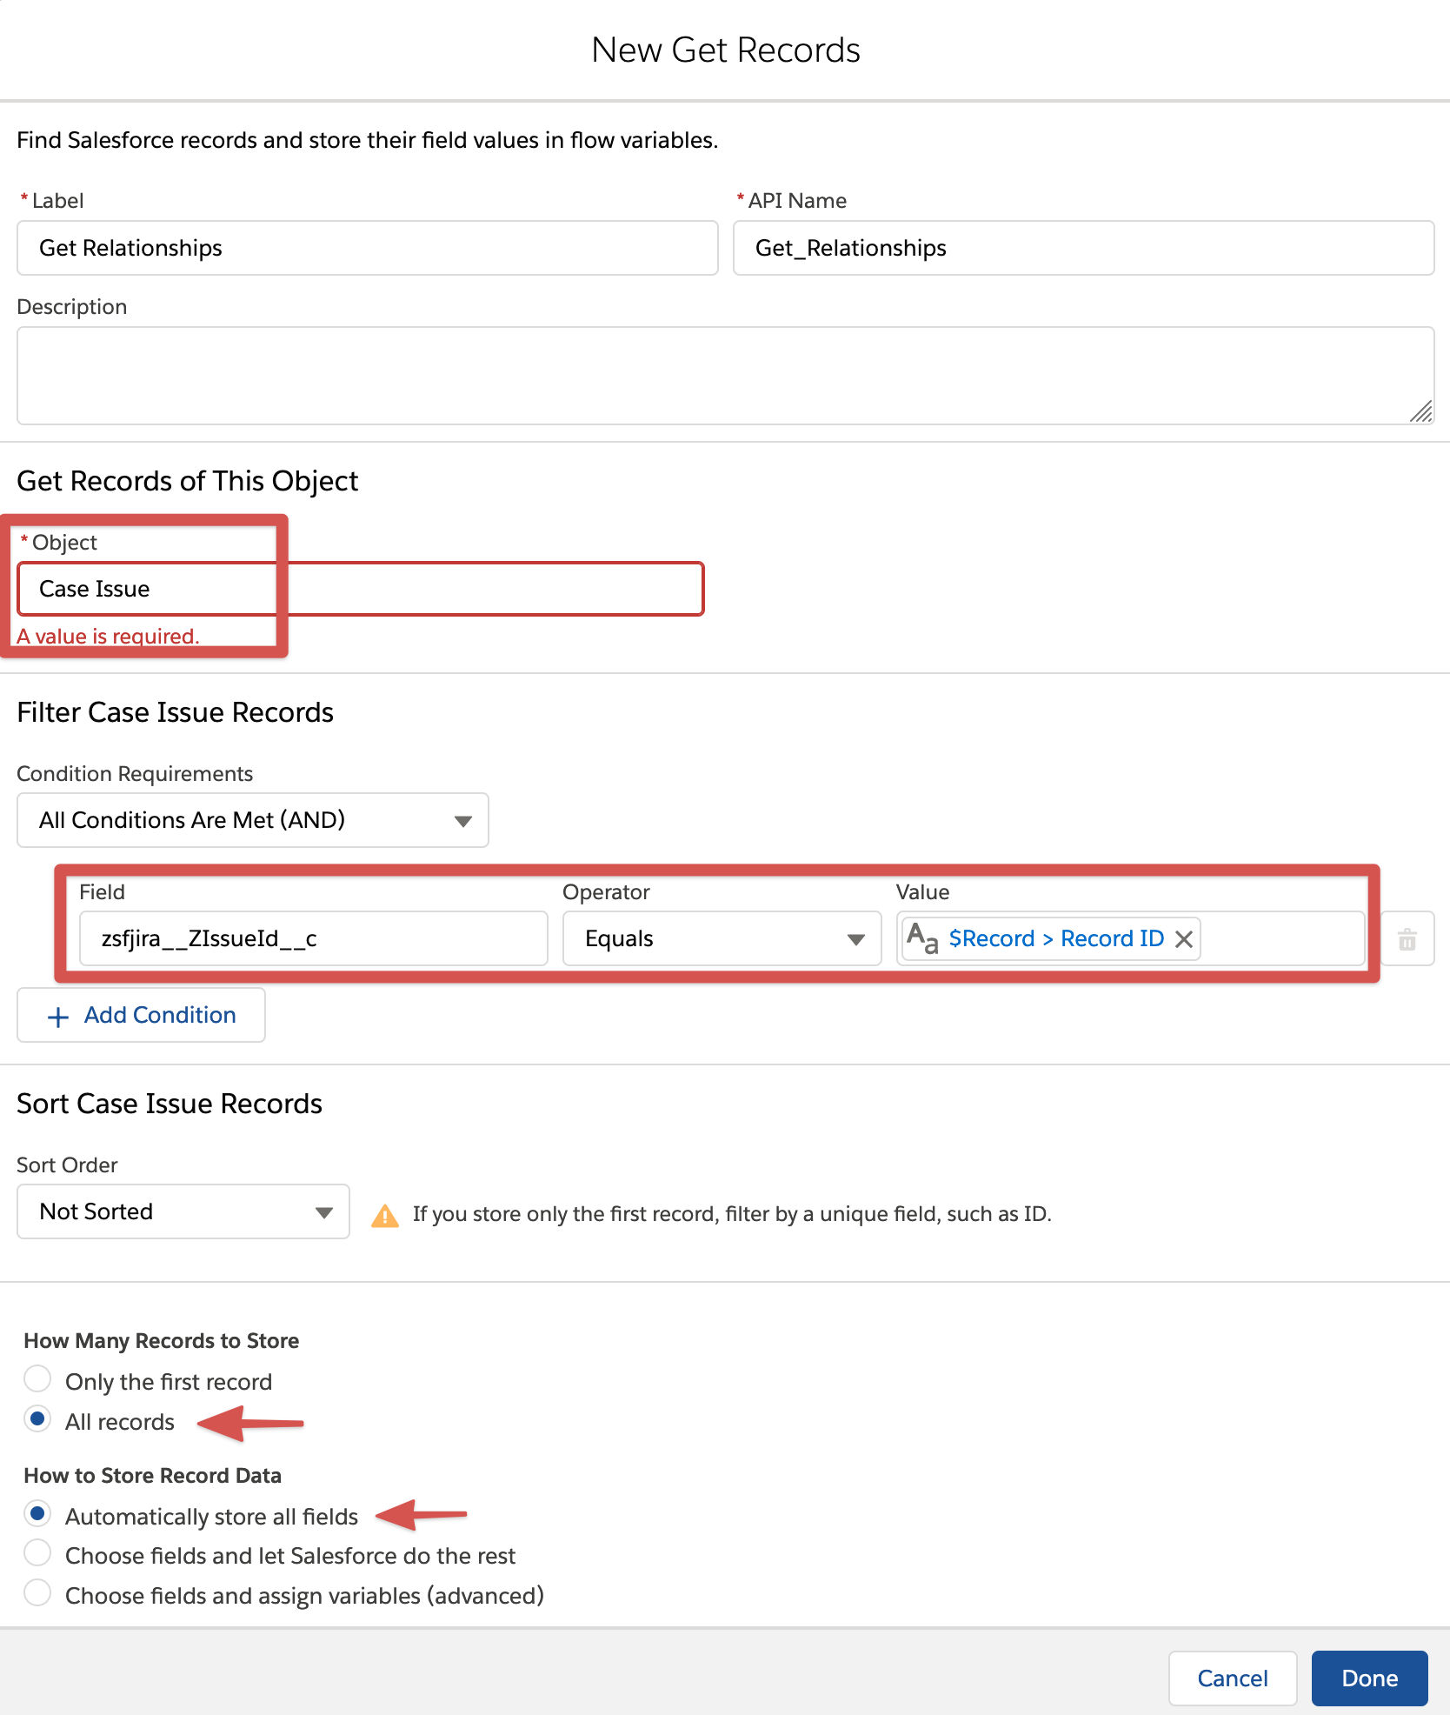Click the Done button
This screenshot has width=1450, height=1715.
tap(1369, 1678)
